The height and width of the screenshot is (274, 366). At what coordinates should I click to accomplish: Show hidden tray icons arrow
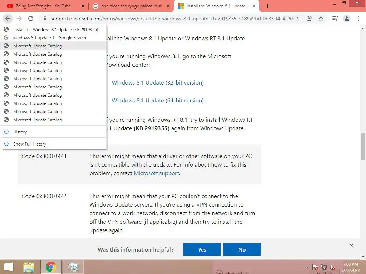tap(306, 267)
